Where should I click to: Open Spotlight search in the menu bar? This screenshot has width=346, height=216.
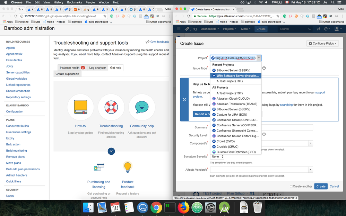333,2
